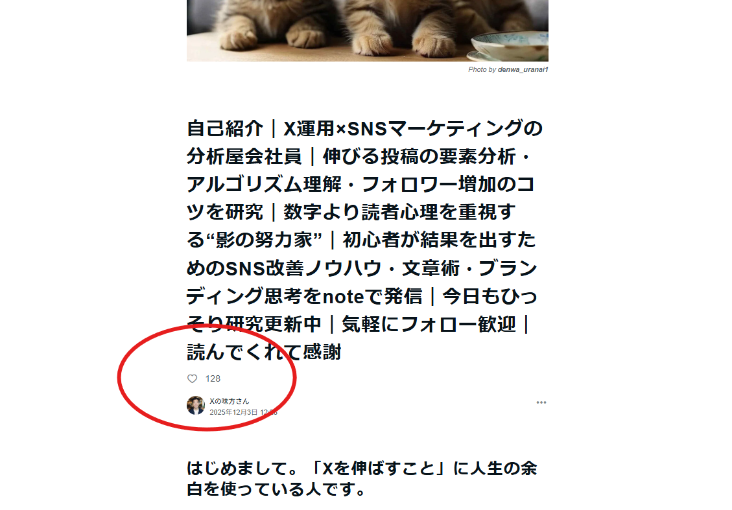Click the article title starting with 自己紹介
732x510 pixels.
coord(364,240)
